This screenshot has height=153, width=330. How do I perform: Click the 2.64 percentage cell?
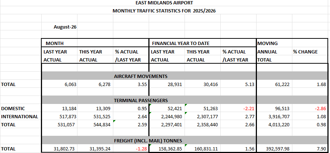click(x=143, y=116)
